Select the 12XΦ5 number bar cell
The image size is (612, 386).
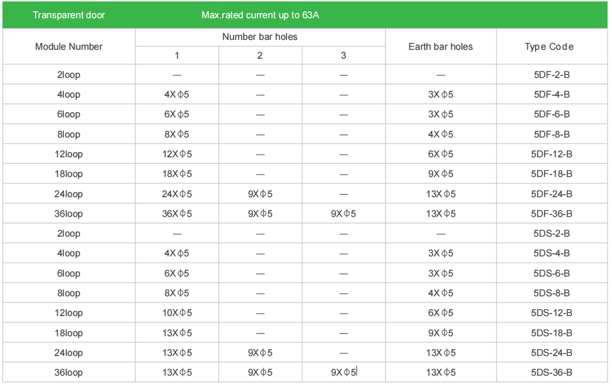pyautogui.click(x=177, y=154)
